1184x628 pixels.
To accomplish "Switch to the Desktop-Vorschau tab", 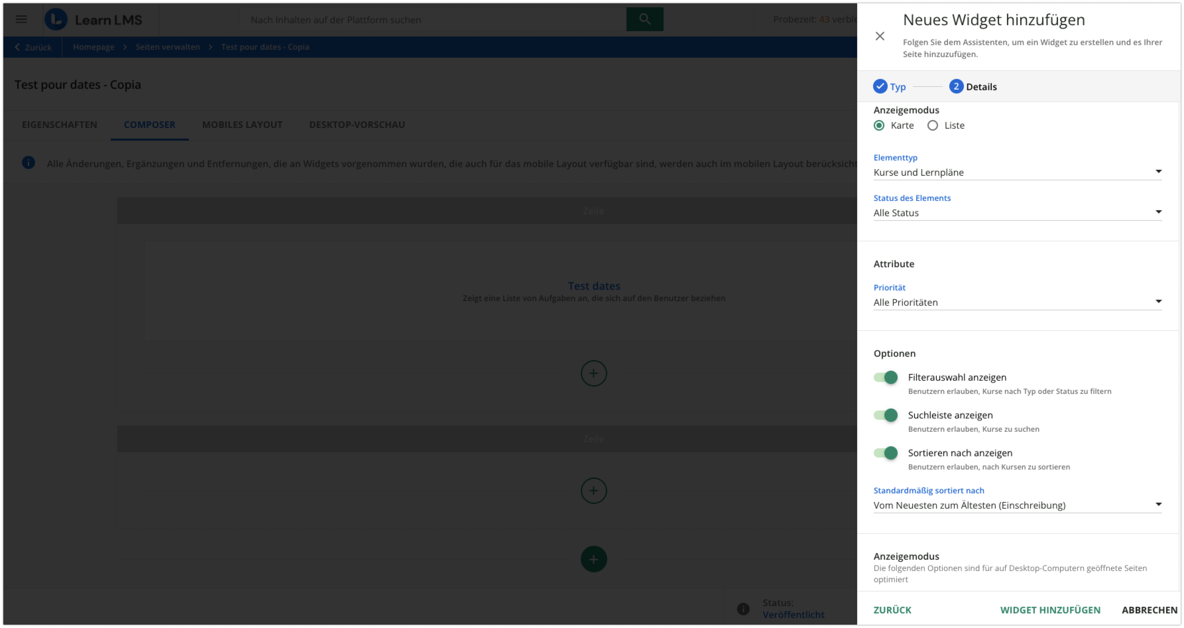I will 357,125.
